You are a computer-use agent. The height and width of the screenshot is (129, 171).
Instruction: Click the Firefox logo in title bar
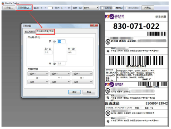pyautogui.click(x=3, y=3)
